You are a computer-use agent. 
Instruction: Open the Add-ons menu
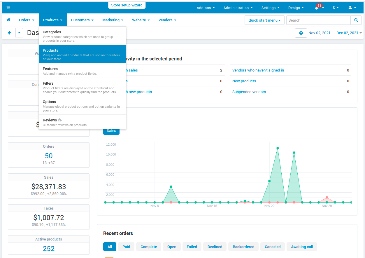point(206,8)
